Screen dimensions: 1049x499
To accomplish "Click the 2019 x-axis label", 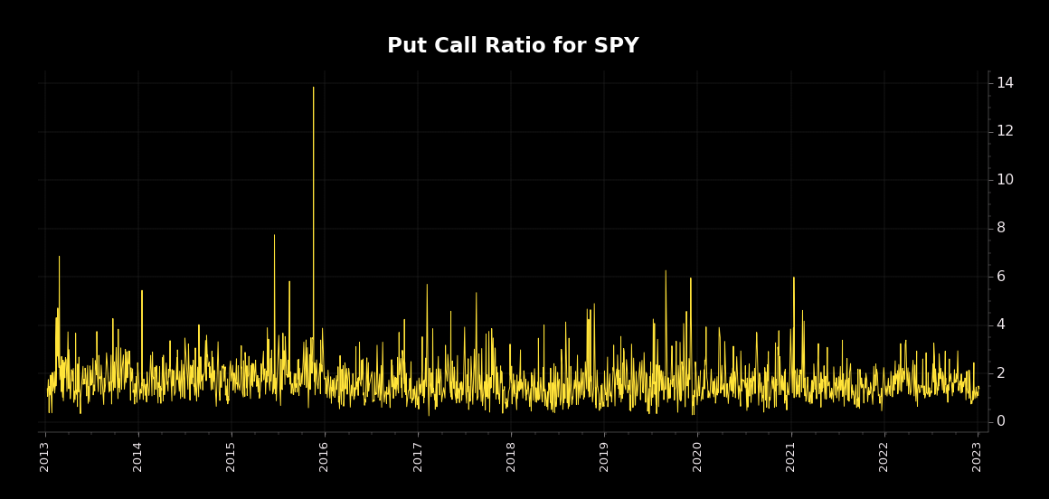I will click(604, 457).
